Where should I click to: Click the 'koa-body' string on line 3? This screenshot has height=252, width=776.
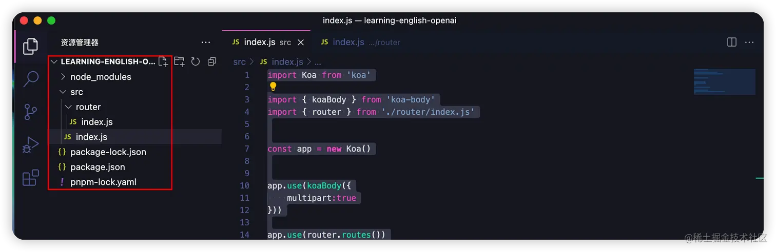411,99
